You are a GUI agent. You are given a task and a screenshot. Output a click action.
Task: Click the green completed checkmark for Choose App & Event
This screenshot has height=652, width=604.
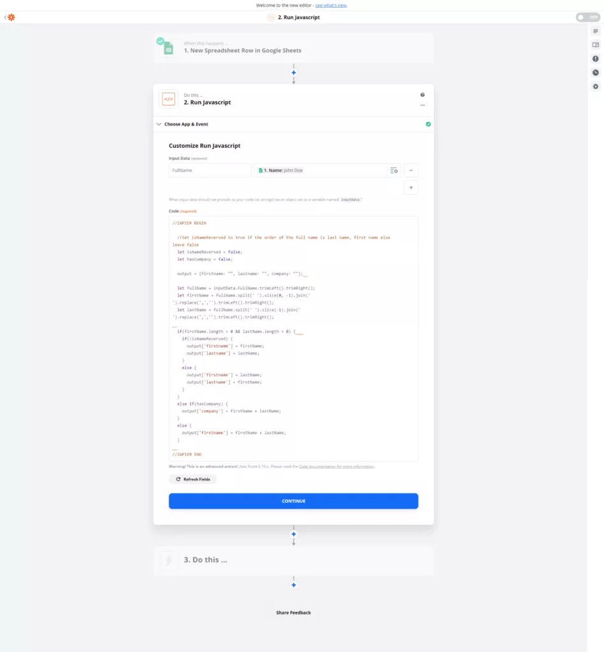pos(428,124)
